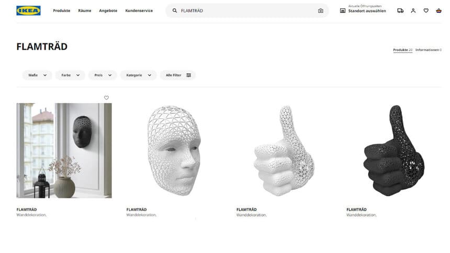Open the Kundenservice menu
The width and height of the screenshot is (450, 253).
[139, 10]
